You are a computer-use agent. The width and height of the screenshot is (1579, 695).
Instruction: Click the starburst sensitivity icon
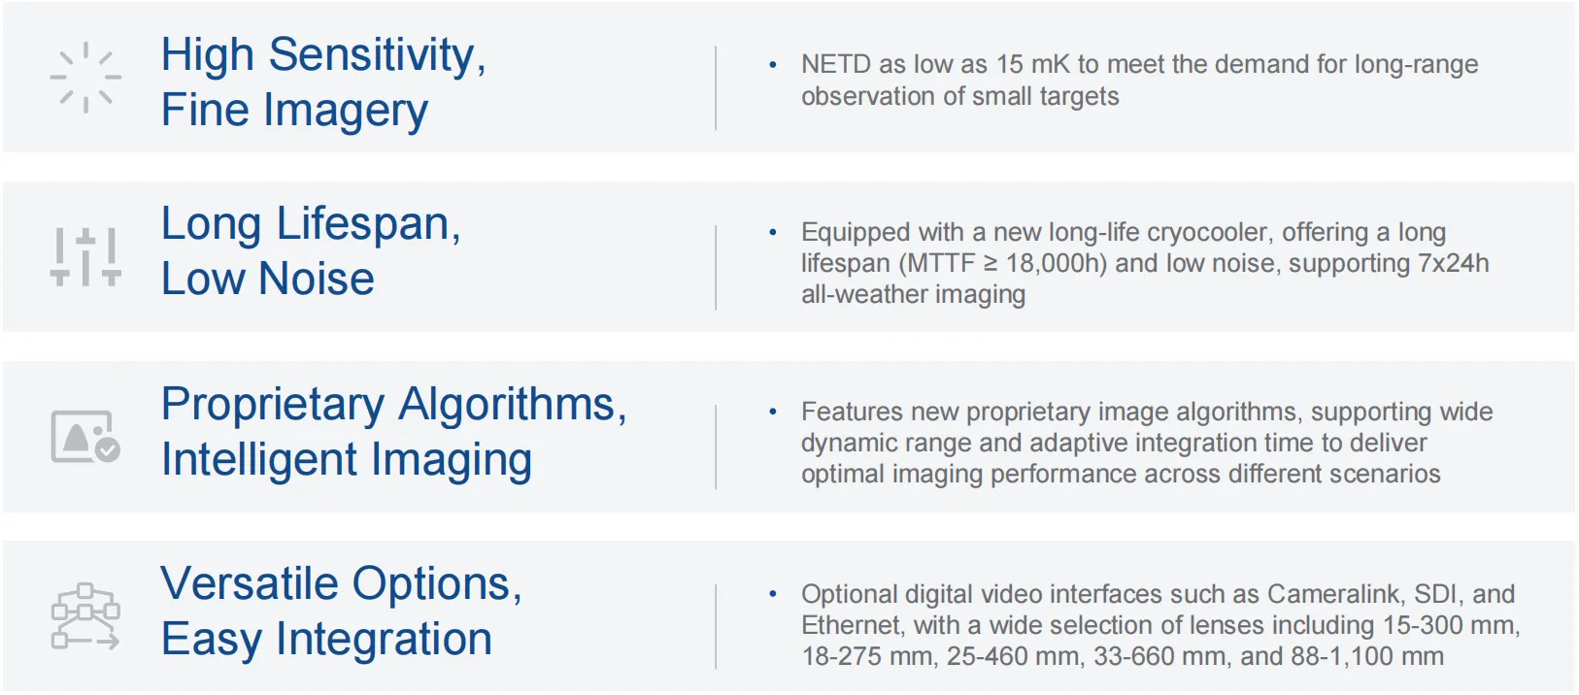coord(85,78)
